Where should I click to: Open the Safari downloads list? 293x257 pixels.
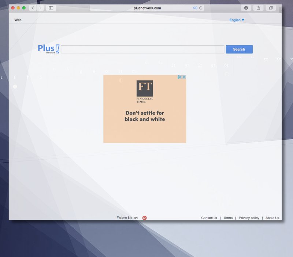pos(246,8)
